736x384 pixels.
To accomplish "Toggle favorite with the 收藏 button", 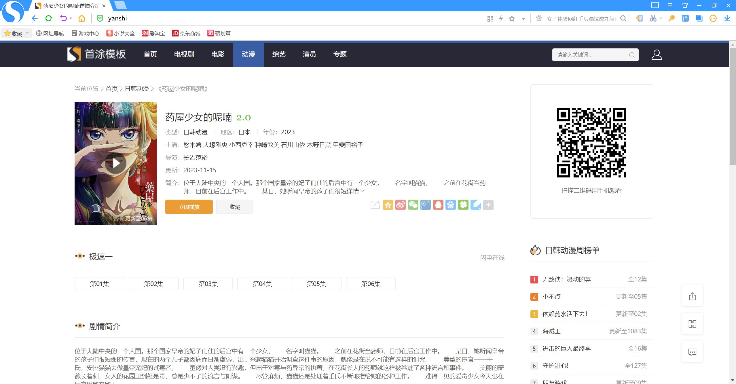I will click(235, 207).
